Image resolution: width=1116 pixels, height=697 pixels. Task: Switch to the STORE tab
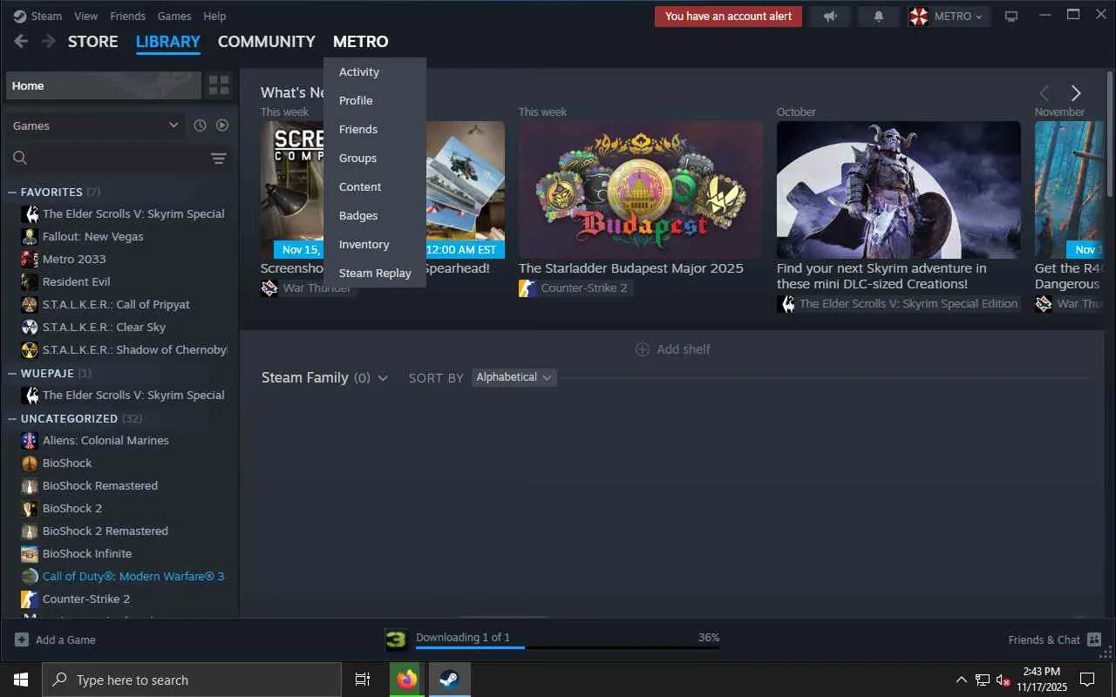[x=92, y=42]
